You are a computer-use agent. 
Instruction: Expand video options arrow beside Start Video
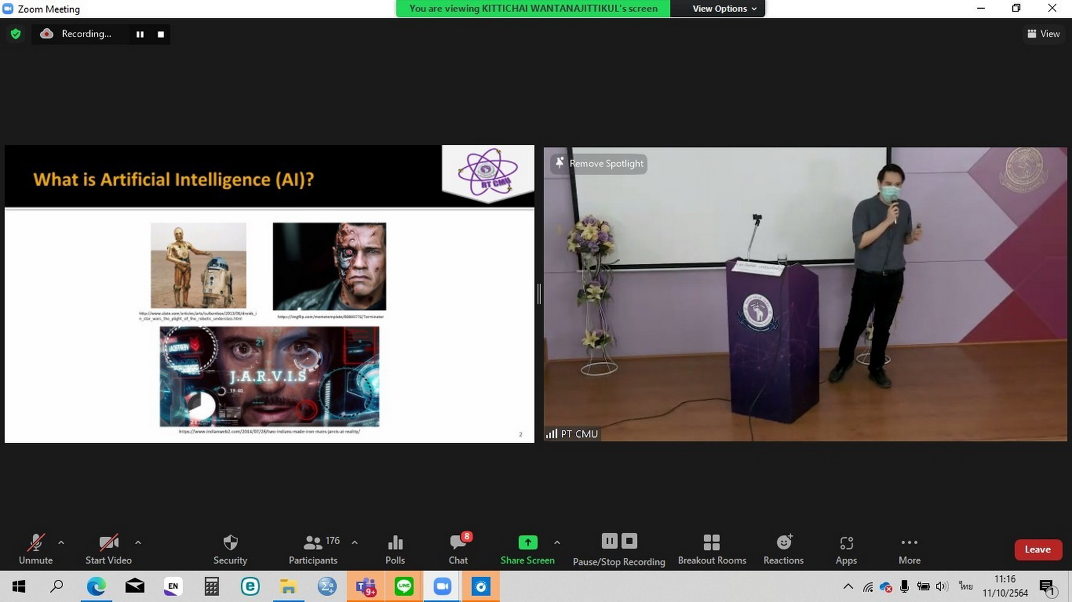(x=138, y=542)
